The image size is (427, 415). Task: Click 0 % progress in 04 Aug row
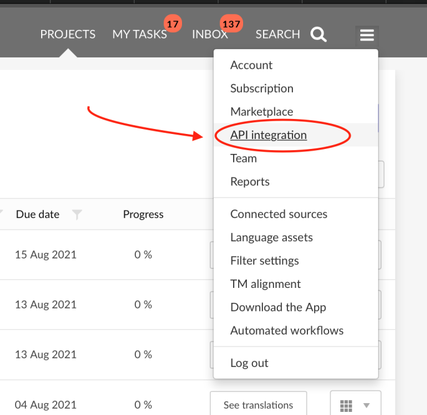coord(143,405)
